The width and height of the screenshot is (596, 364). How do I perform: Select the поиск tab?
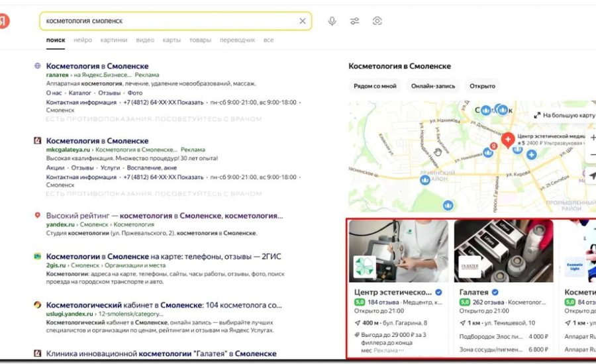point(56,40)
